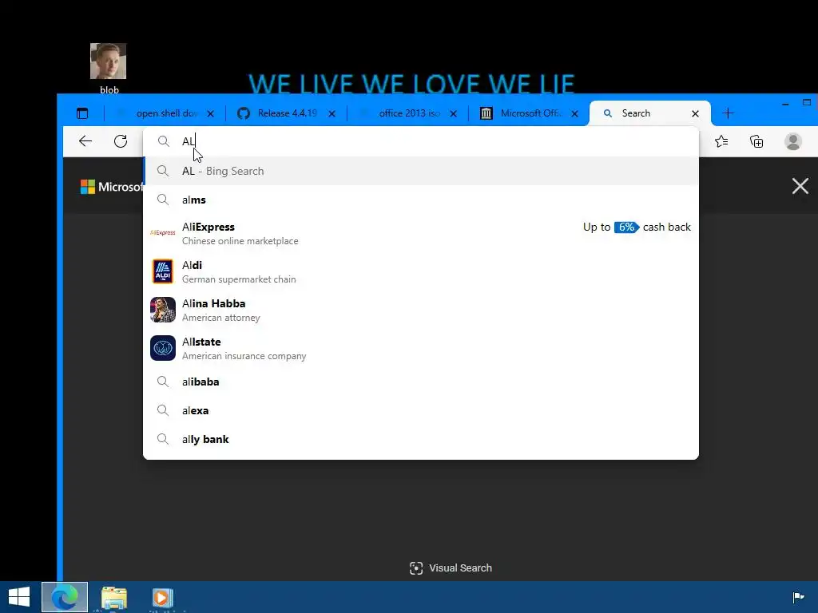This screenshot has width=818, height=613.
Task: Click the AliExpress logo icon
Action: [163, 233]
